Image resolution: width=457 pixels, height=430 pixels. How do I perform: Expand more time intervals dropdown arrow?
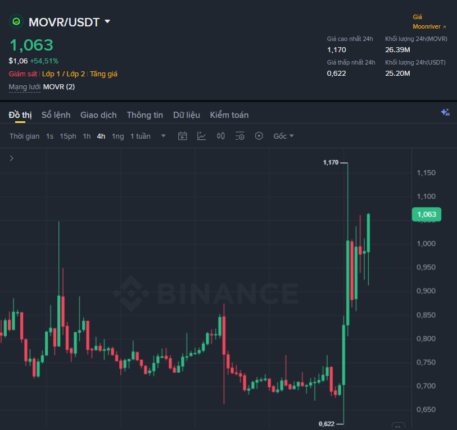click(x=164, y=136)
